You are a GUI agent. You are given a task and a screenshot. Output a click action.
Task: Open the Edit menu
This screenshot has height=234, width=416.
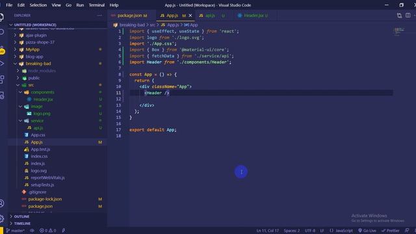tap(21, 5)
